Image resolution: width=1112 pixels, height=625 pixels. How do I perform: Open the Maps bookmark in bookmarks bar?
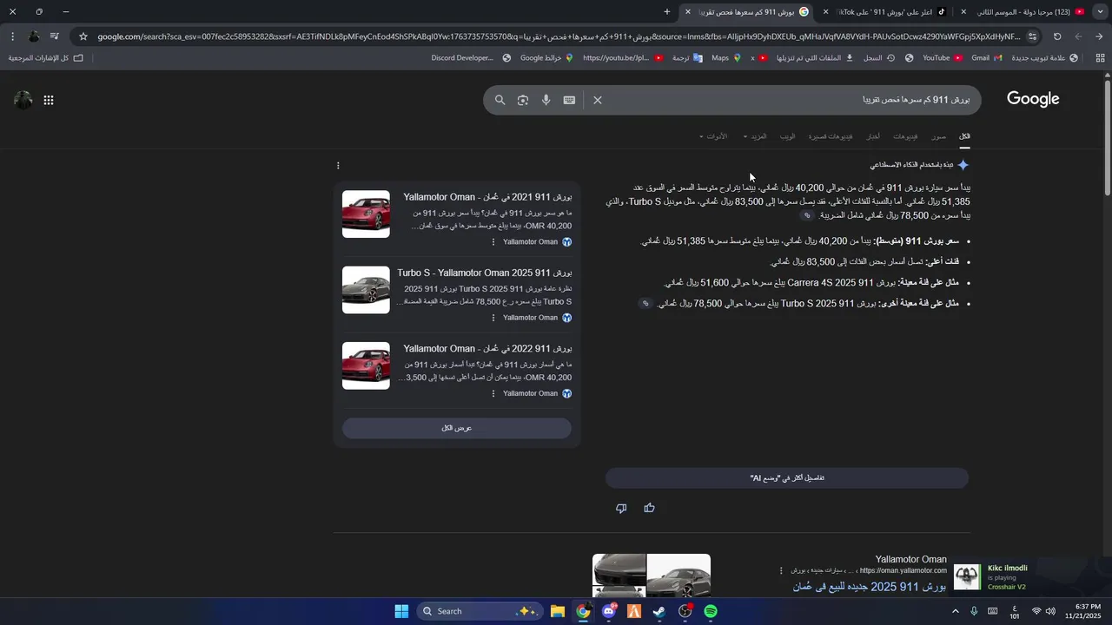point(725,58)
